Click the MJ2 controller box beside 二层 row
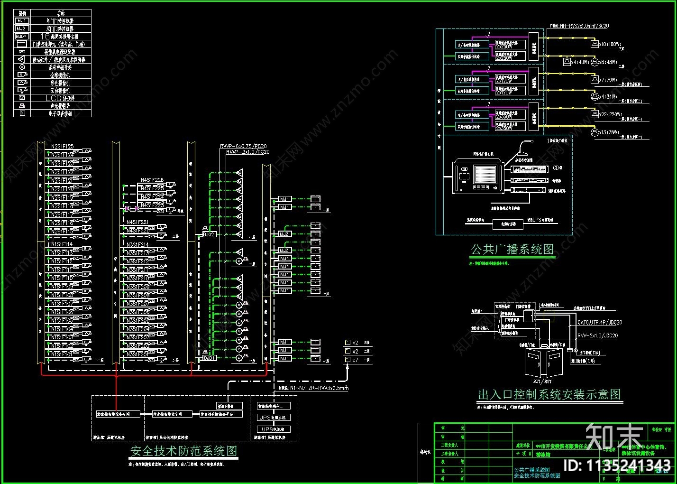The width and height of the screenshot is (677, 484). (284, 234)
